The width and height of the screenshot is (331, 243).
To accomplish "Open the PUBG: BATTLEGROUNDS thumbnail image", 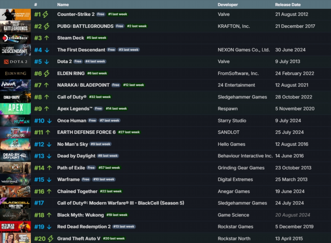I will (15, 26).
